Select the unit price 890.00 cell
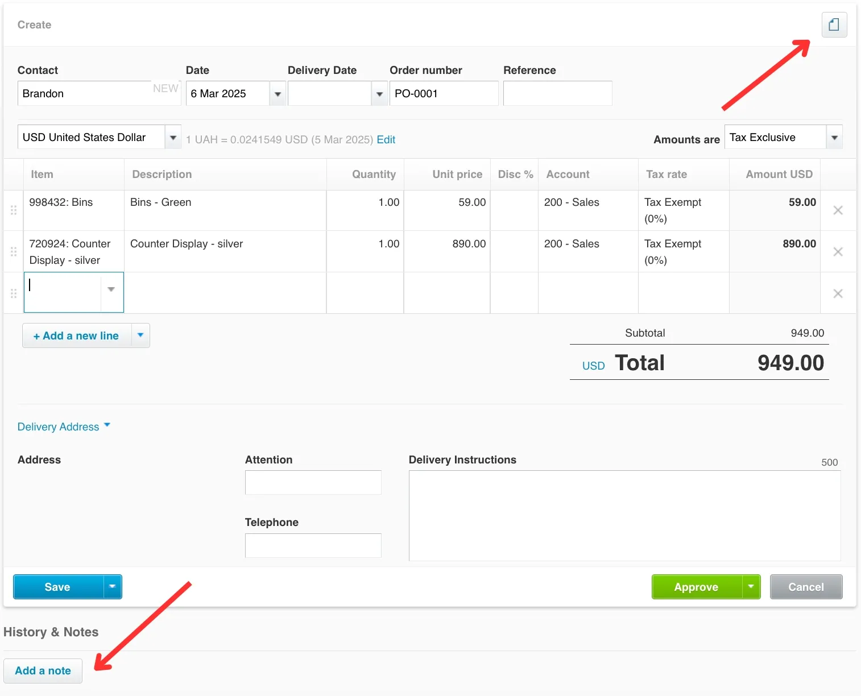 point(447,251)
